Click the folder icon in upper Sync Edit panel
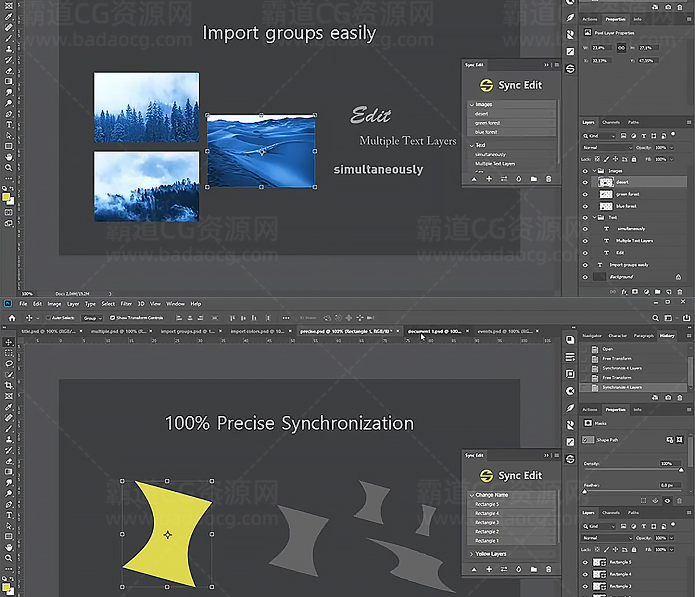The image size is (695, 597). (x=533, y=179)
